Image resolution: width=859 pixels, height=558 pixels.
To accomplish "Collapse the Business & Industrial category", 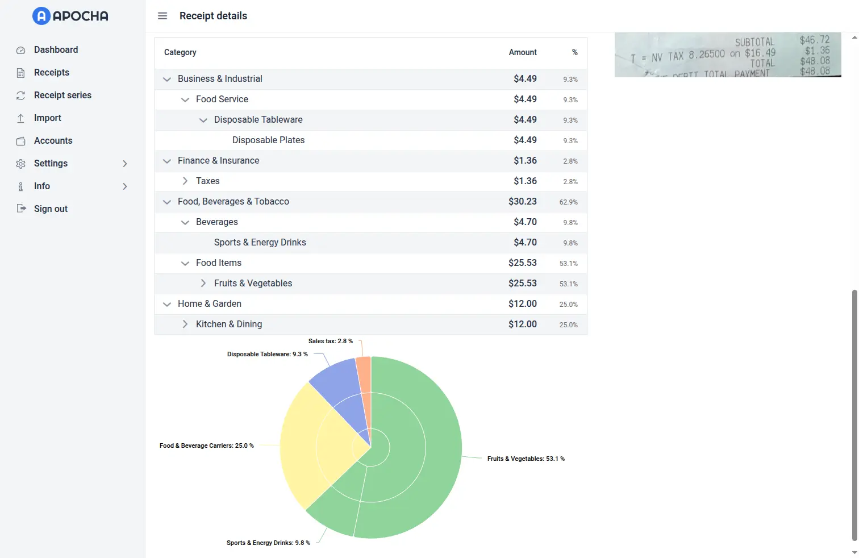I will pyautogui.click(x=167, y=79).
